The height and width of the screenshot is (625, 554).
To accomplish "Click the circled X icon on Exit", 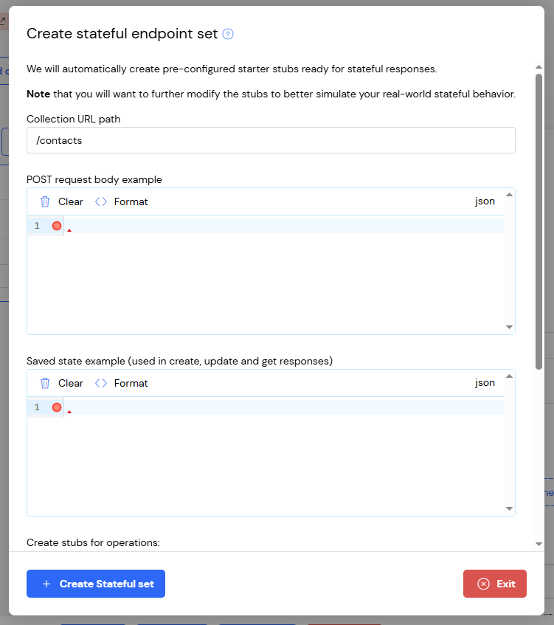I will (483, 584).
